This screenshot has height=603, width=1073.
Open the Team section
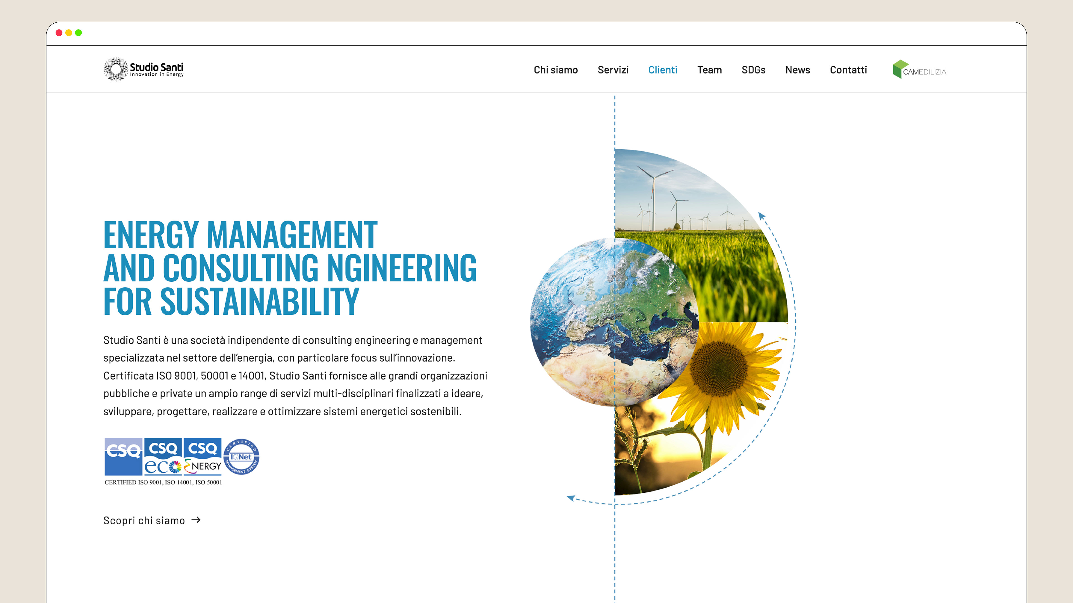pyautogui.click(x=709, y=70)
